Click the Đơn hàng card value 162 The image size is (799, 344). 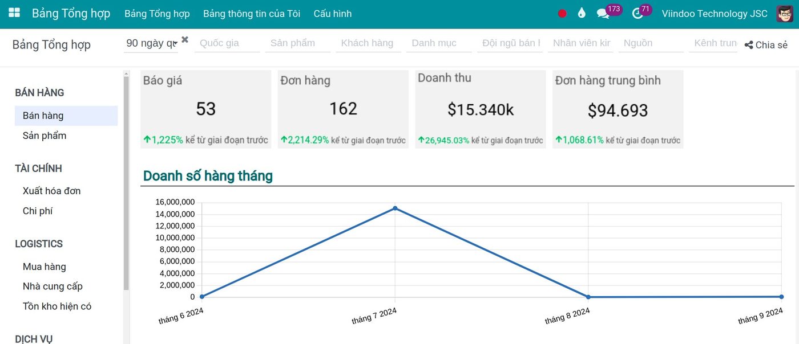[x=344, y=109]
